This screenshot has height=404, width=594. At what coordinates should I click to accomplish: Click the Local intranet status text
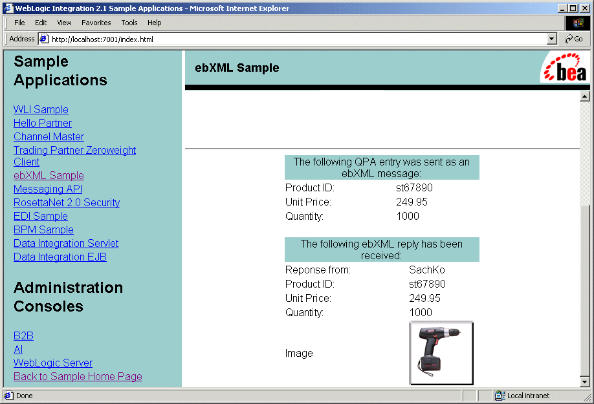[x=528, y=396]
